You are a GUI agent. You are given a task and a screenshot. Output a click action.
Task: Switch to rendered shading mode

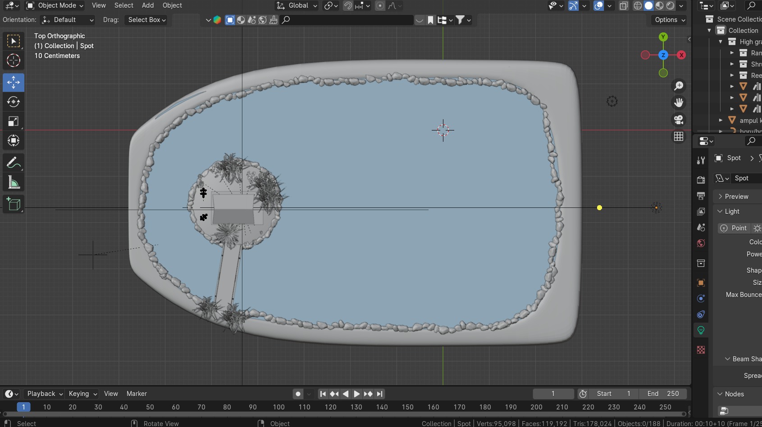click(670, 6)
